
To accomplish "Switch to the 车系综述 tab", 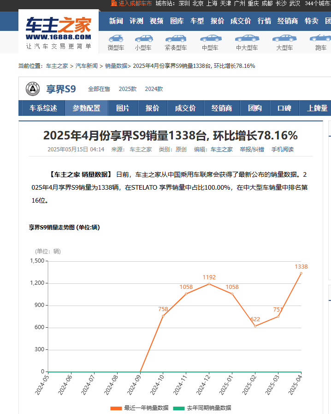I will (x=43, y=108).
